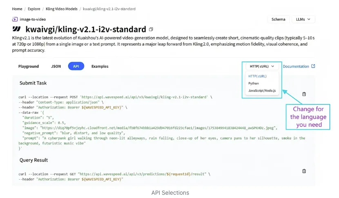Copy the model name next to the title
The image size is (339, 198).
[x=151, y=29]
